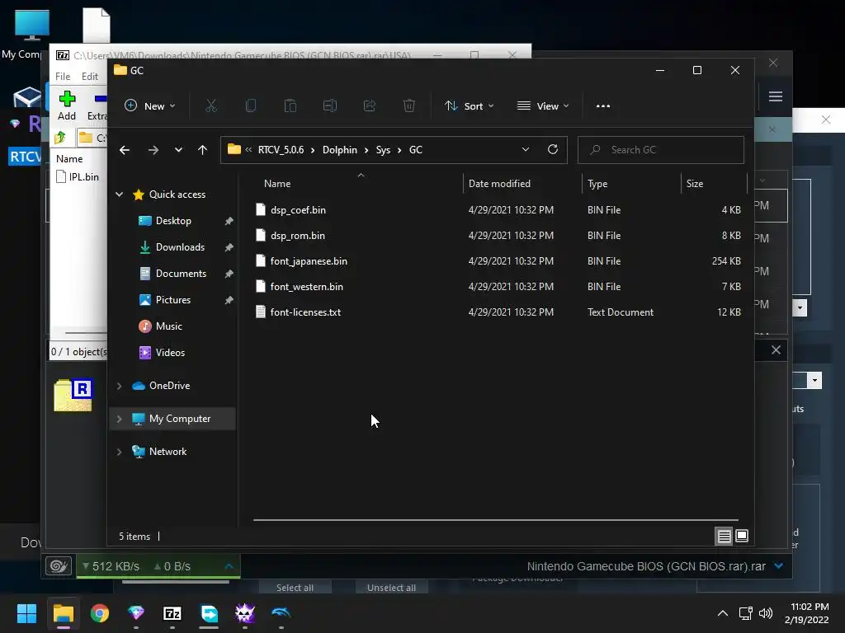Expand download panel blue chevron
This screenshot has width=845, height=633.
(778, 565)
